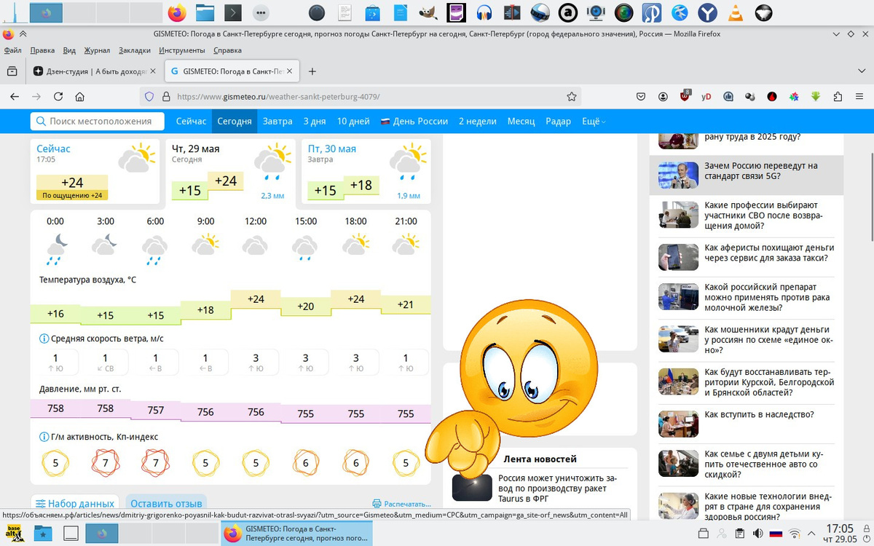The width and height of the screenshot is (874, 546).
Task: Open GIMP from the top panel
Action: pyautogui.click(x=429, y=12)
